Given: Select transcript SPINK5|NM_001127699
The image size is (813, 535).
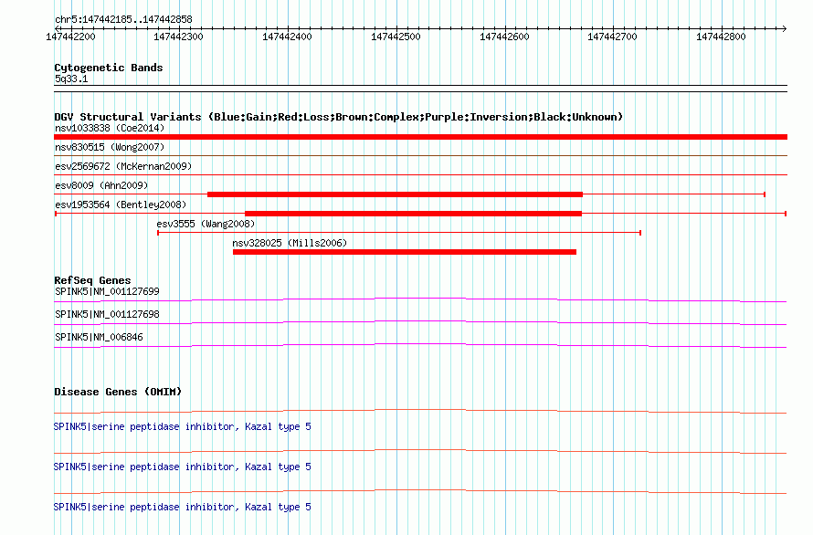Looking at the screenshot, I should pyautogui.click(x=107, y=291).
